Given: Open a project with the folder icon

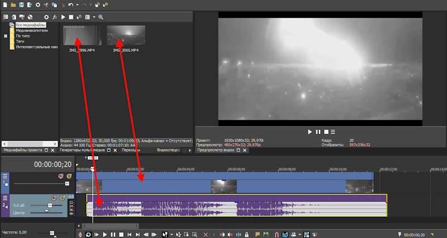Looking at the screenshot, I should point(13,5).
